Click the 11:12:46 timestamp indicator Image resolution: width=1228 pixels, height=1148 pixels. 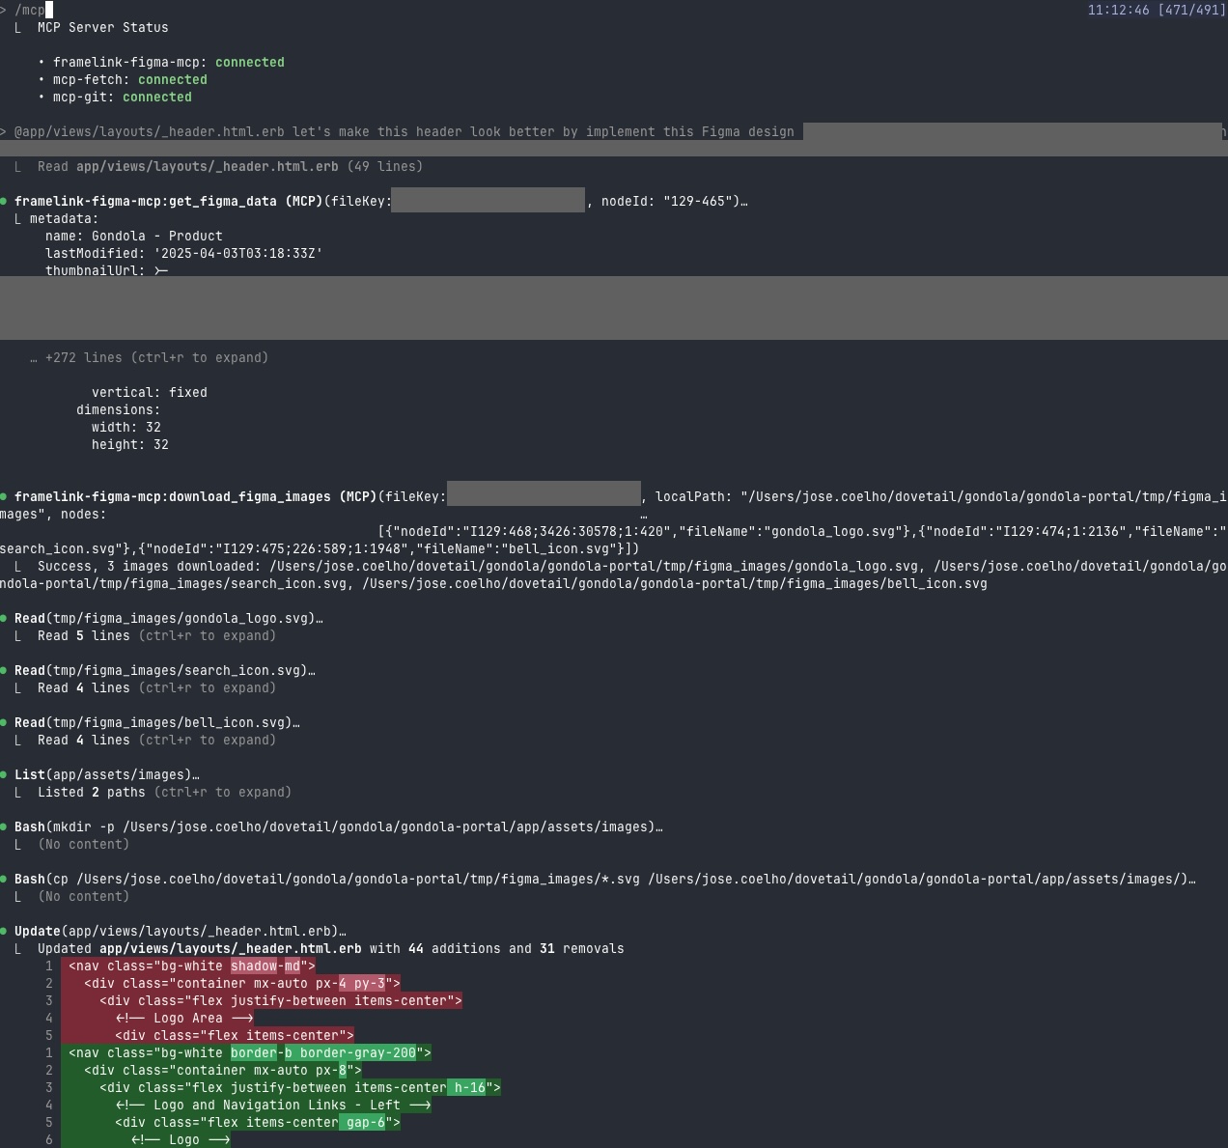(x=1118, y=10)
